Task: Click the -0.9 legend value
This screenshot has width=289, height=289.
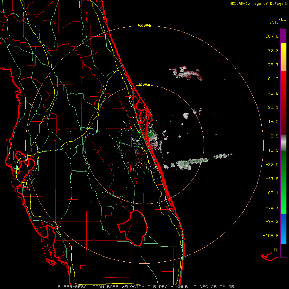Action: 273,136
